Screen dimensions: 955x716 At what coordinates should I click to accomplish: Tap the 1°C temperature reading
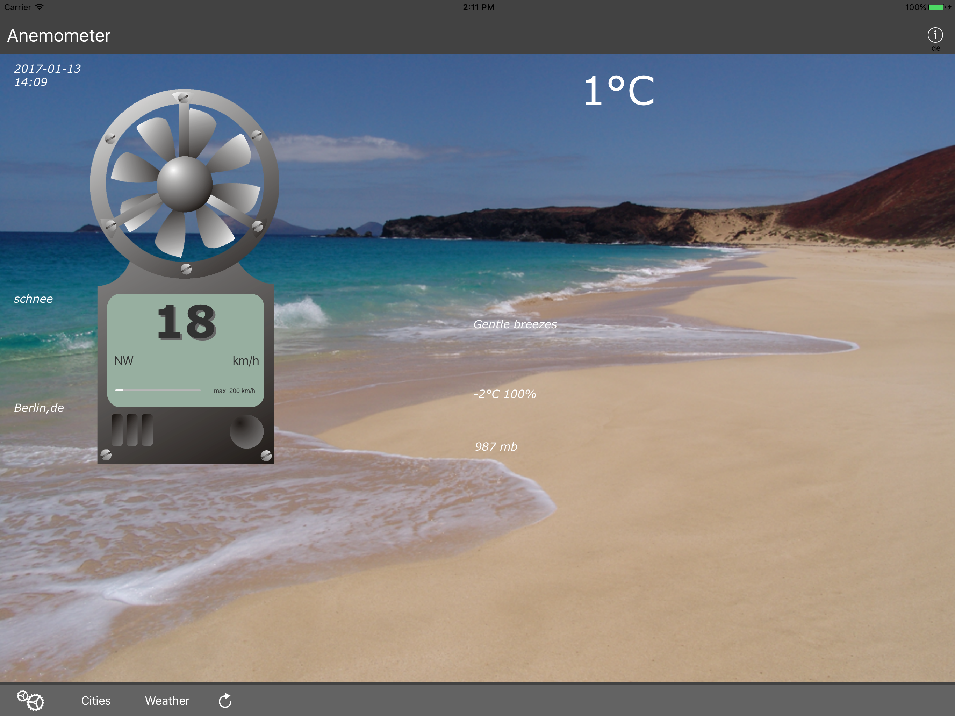pyautogui.click(x=619, y=91)
